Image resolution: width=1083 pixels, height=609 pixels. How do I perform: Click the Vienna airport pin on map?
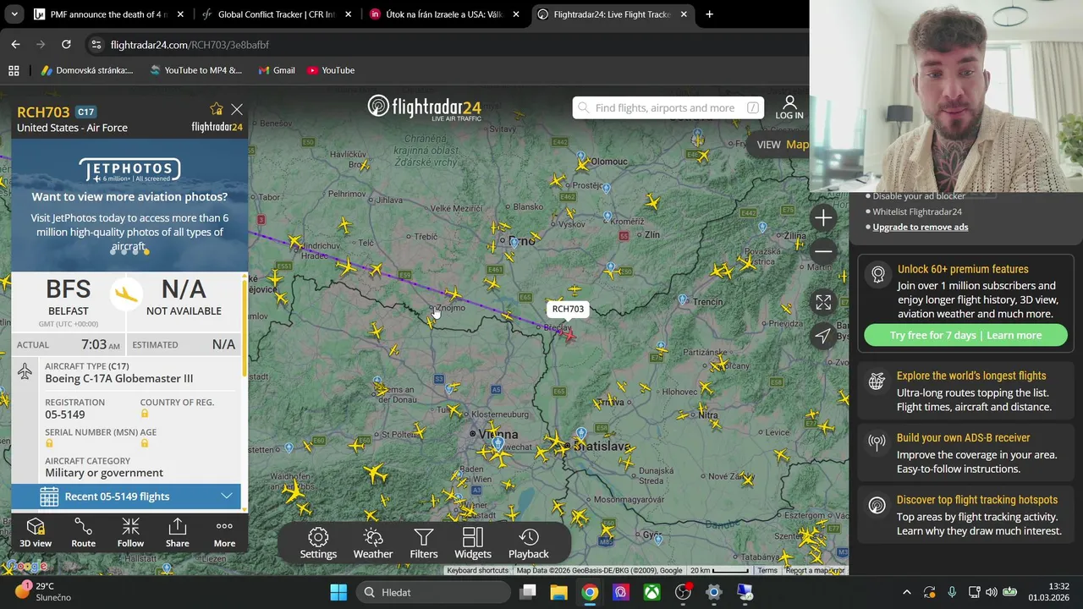click(x=498, y=442)
